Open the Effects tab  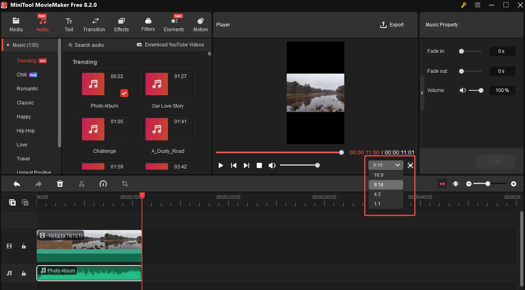tap(122, 25)
